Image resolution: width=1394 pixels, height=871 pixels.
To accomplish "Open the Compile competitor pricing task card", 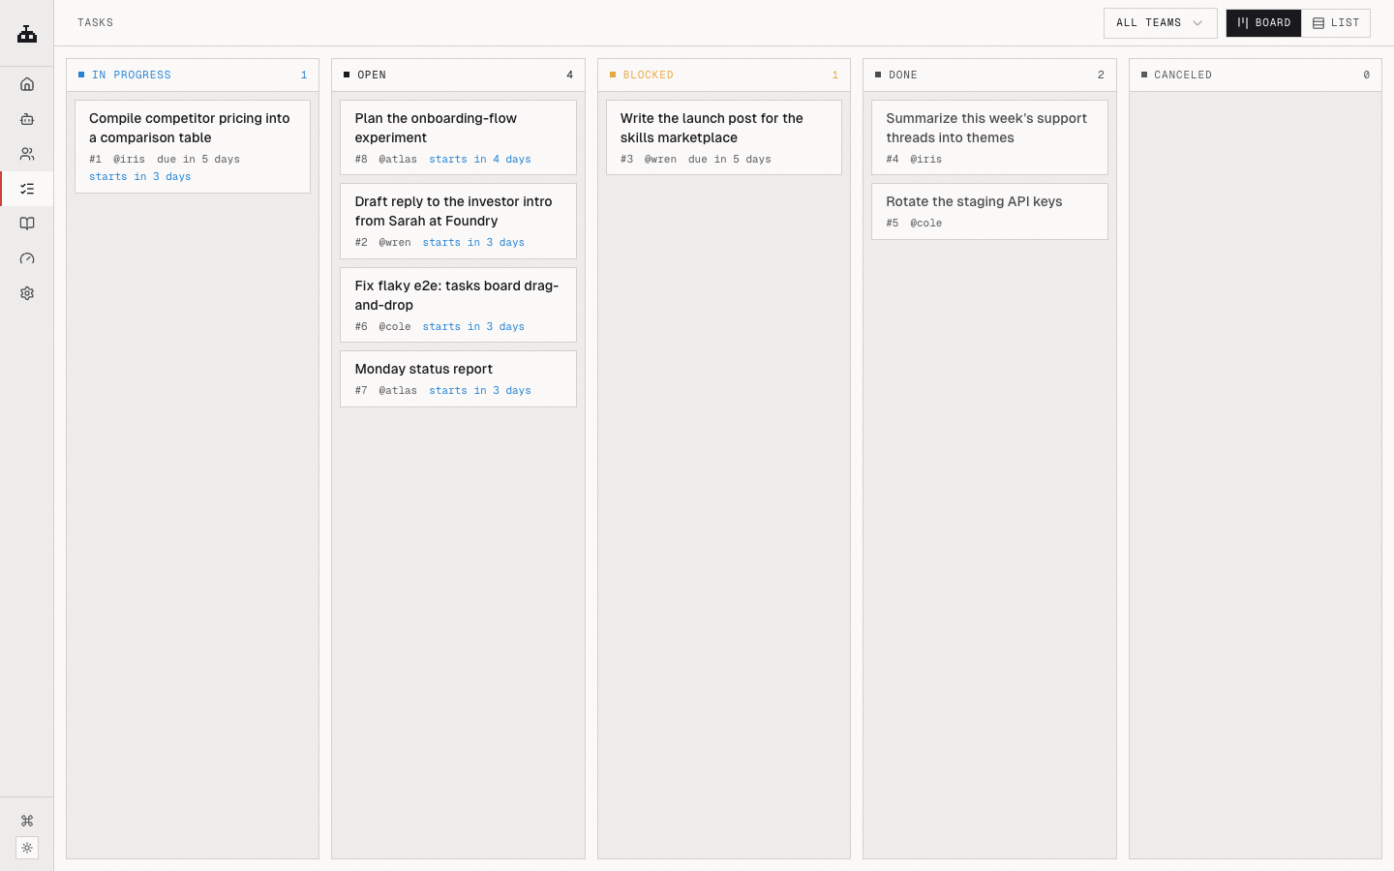I will (x=193, y=147).
